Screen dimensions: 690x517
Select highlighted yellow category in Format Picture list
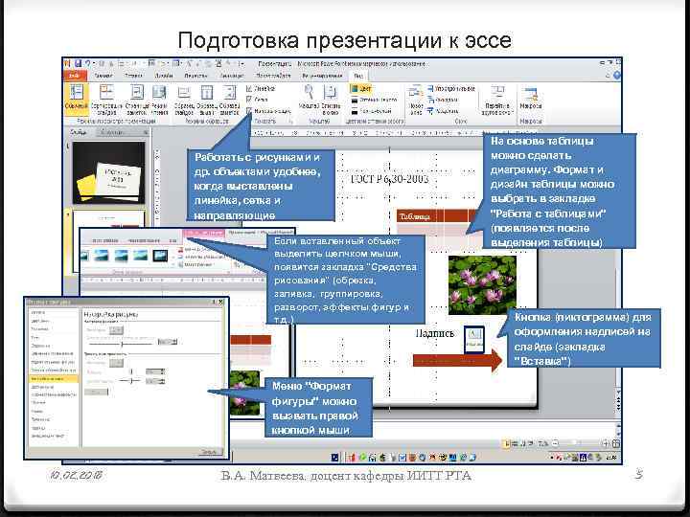point(54,378)
